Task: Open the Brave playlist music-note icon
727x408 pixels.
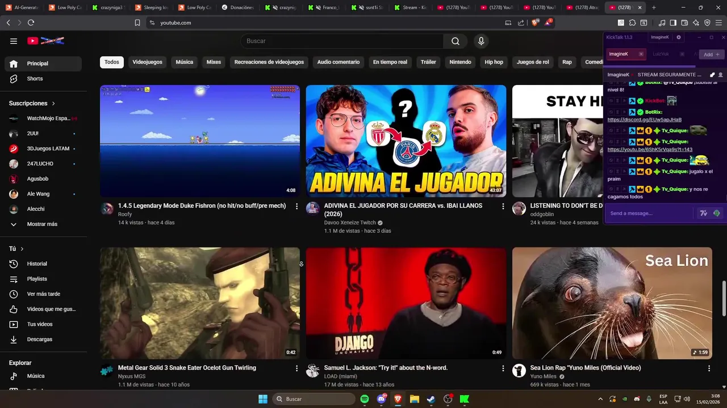Action: pyautogui.click(x=662, y=23)
